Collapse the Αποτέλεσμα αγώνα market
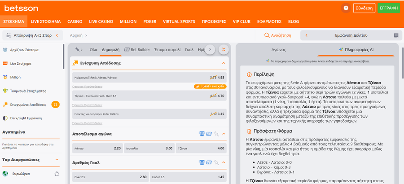This screenshot has width=404, height=184. click(x=224, y=134)
